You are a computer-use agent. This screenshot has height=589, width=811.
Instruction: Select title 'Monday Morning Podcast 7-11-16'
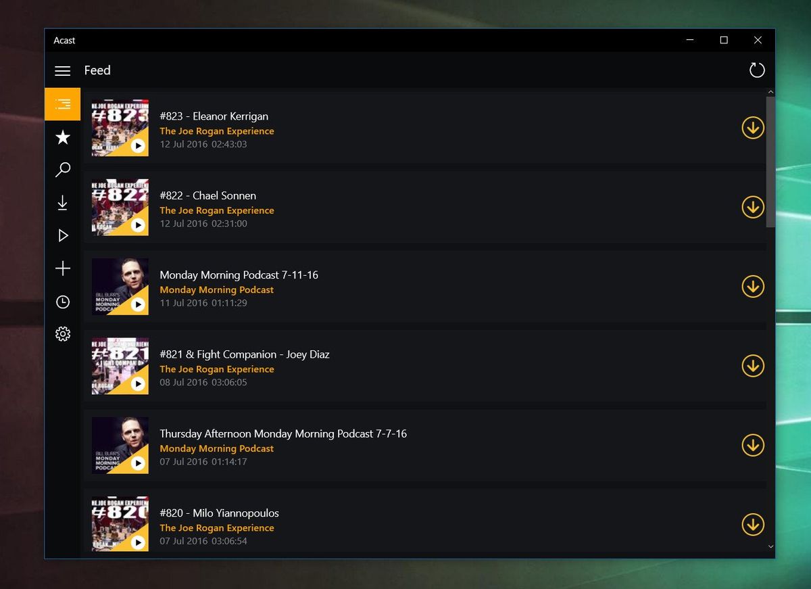coord(239,275)
